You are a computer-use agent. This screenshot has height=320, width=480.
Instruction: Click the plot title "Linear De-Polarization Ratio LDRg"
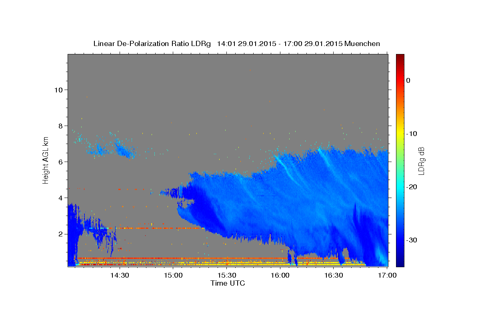click(152, 44)
